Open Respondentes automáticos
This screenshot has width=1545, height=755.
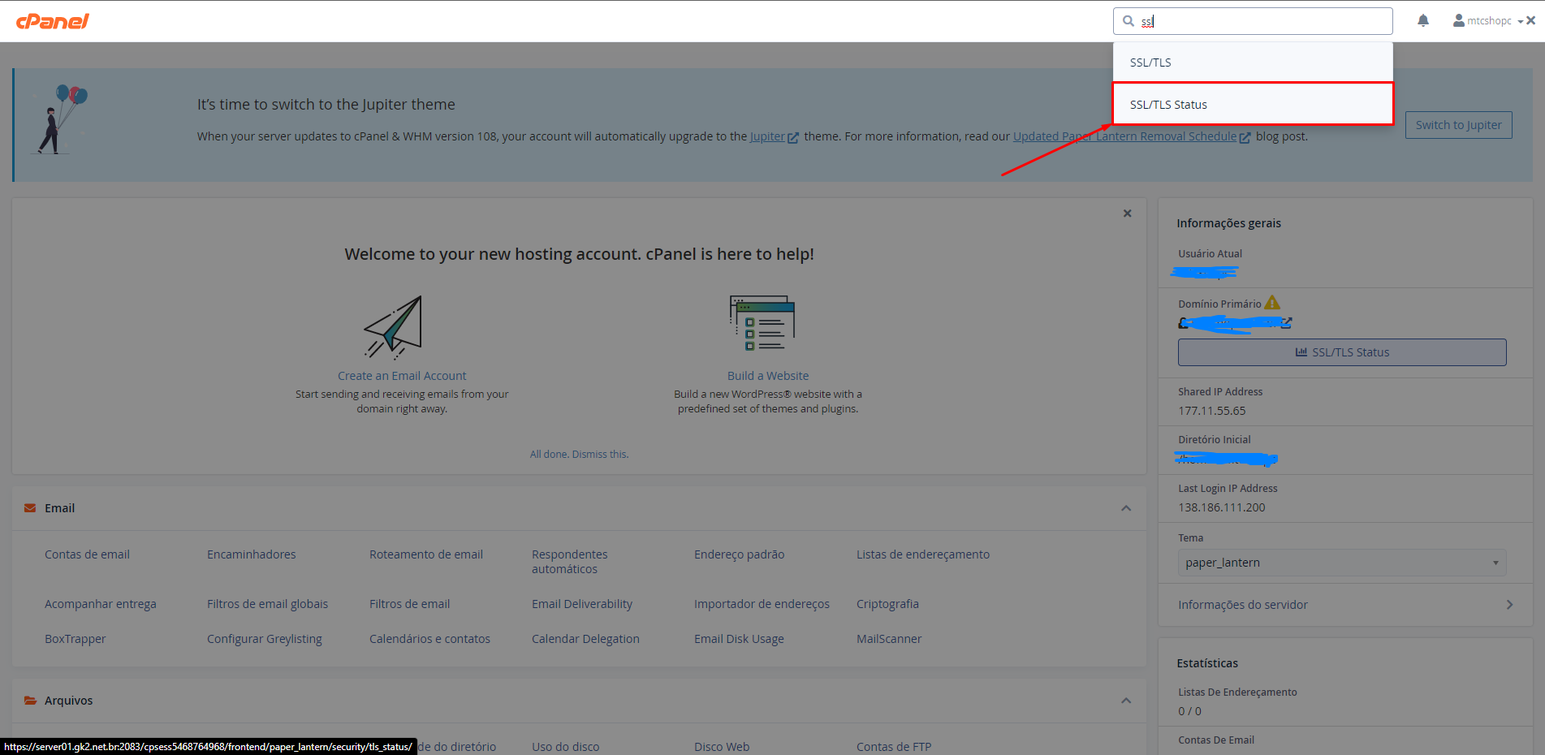[x=569, y=562]
